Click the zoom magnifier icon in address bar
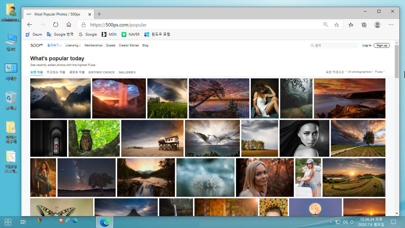The height and width of the screenshot is (228, 405). (x=326, y=25)
